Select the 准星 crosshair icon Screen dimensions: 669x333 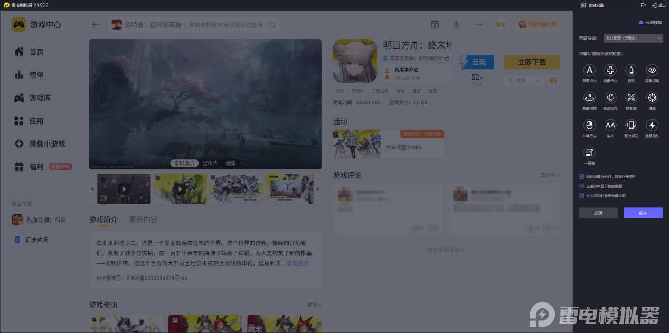653,98
